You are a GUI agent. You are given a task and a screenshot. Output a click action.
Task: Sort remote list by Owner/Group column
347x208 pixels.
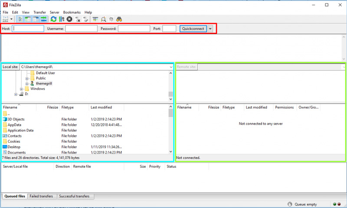point(308,107)
